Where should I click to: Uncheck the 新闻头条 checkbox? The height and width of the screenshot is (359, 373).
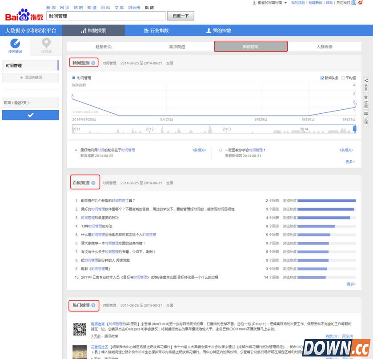pyautogui.click(x=321, y=77)
